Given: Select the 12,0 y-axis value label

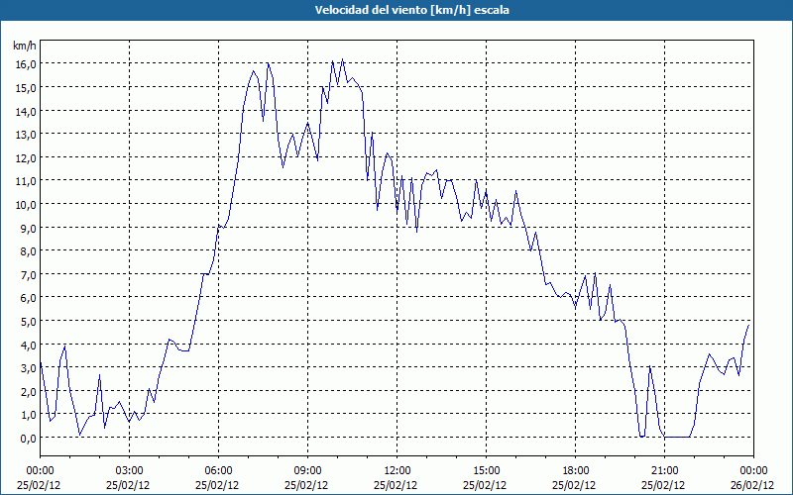Looking at the screenshot, I should [x=28, y=158].
